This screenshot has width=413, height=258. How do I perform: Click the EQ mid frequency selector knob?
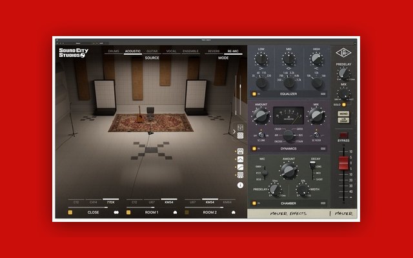[x=290, y=83]
